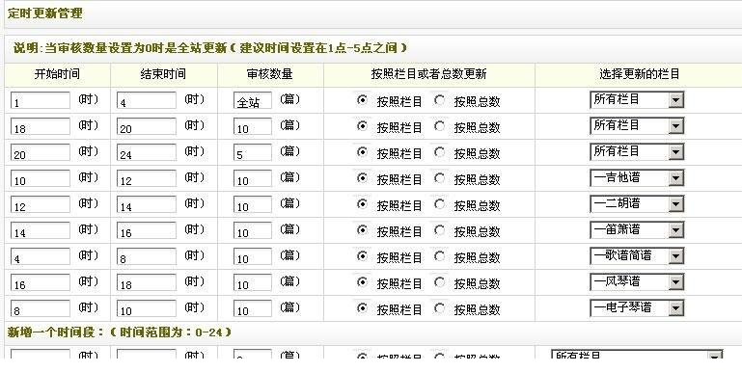
Task: Click the end time field in the 电子琴谱 row
Action: tap(147, 308)
